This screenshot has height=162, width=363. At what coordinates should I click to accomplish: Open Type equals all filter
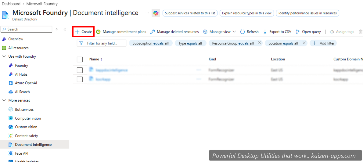coord(191,43)
